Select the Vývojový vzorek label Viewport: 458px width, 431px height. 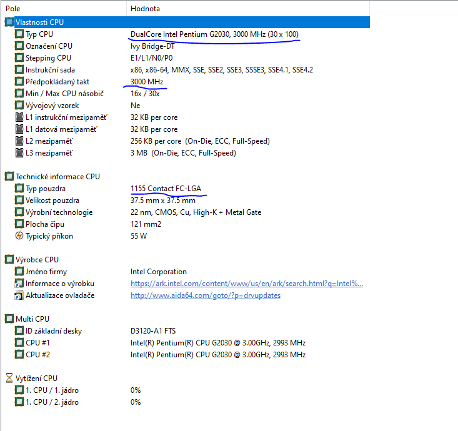point(52,106)
